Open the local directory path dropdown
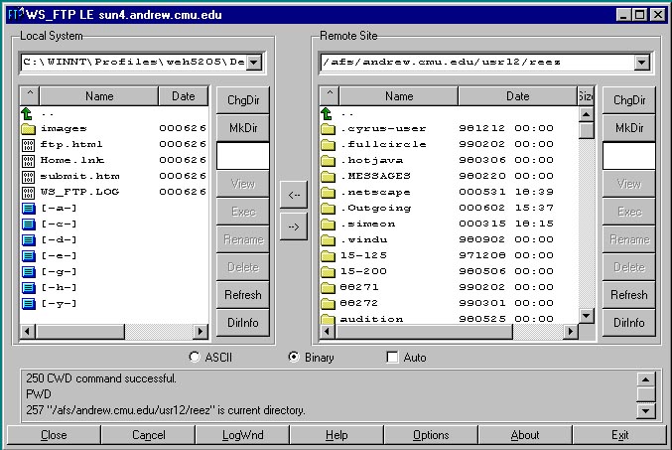 click(x=254, y=63)
